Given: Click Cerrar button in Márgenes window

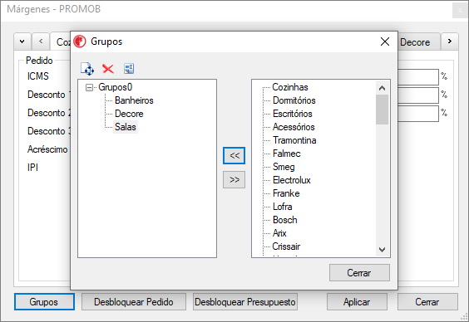Looking at the screenshot, I should point(427,302).
